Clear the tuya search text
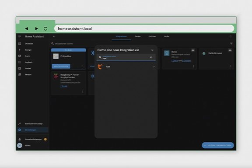The width and height of the screenshot is (252, 168). point(151,57)
